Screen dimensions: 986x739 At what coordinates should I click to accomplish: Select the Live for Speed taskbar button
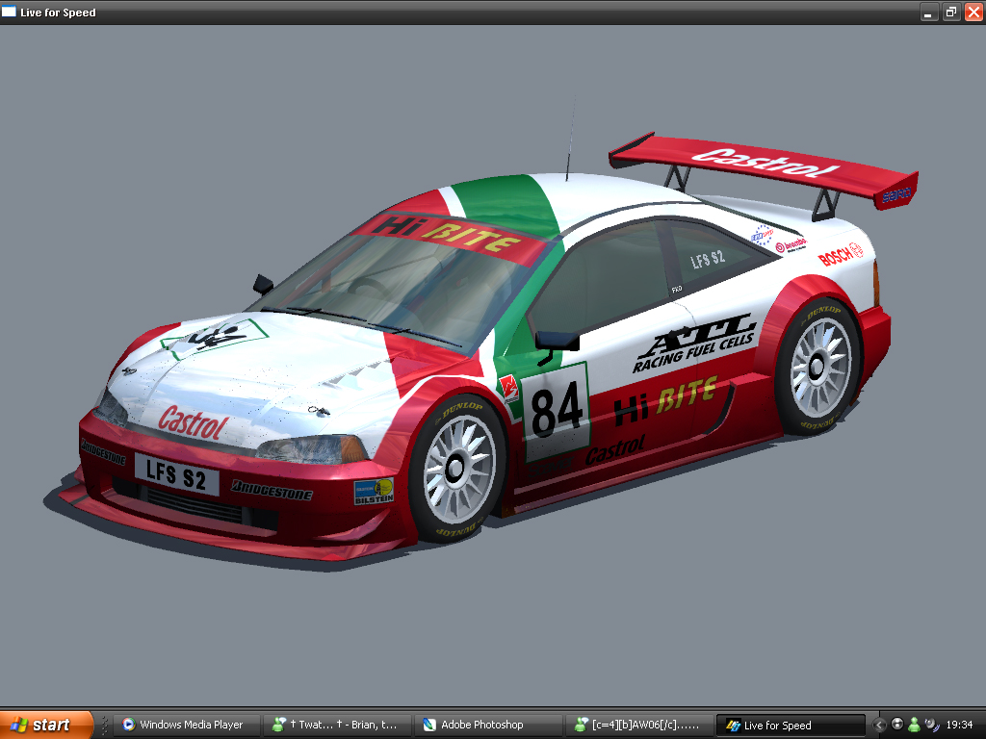coord(791,725)
